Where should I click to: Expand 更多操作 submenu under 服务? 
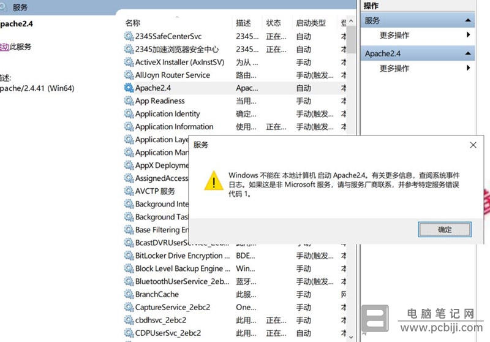point(468,35)
